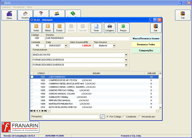The height and width of the screenshot is (138, 192).
Task: Click the Unidade field showing M2
Action: click(x=37, y=46)
